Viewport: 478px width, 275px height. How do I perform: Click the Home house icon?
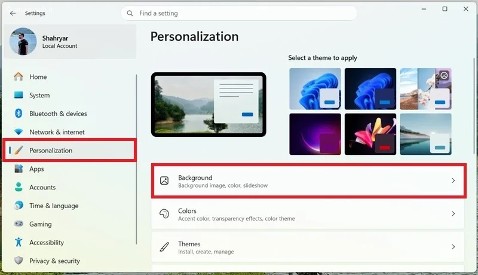pos(19,77)
